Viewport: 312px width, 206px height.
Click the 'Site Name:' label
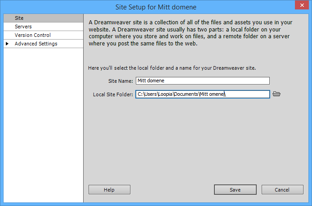(120, 81)
